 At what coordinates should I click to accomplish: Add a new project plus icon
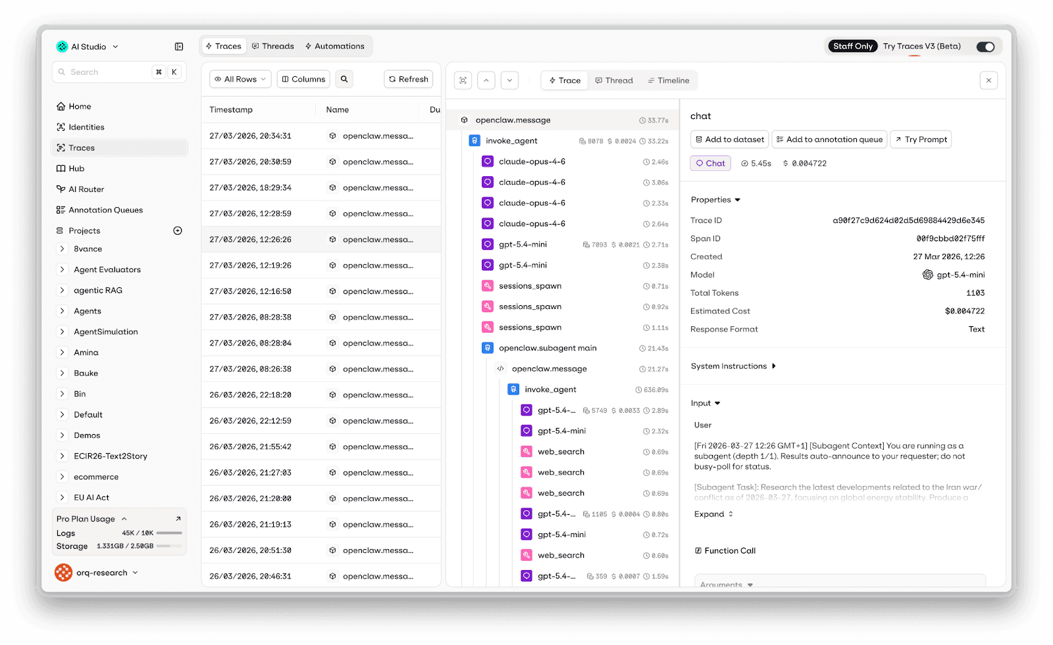[178, 231]
